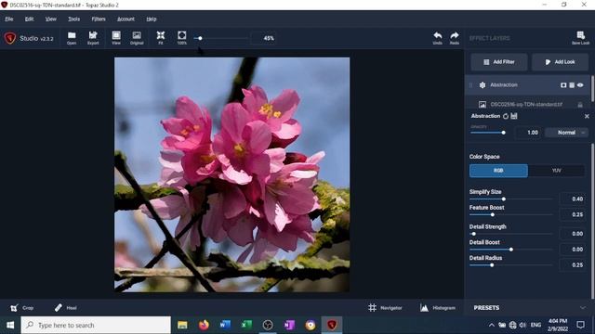
Task: Click the Undo arrow
Action: click(x=438, y=38)
